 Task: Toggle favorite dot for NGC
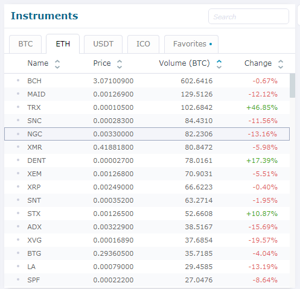18,133
